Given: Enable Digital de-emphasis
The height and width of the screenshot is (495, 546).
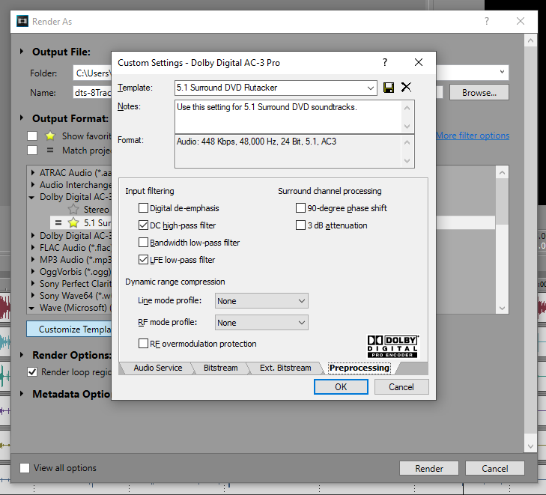Looking at the screenshot, I should click(143, 208).
